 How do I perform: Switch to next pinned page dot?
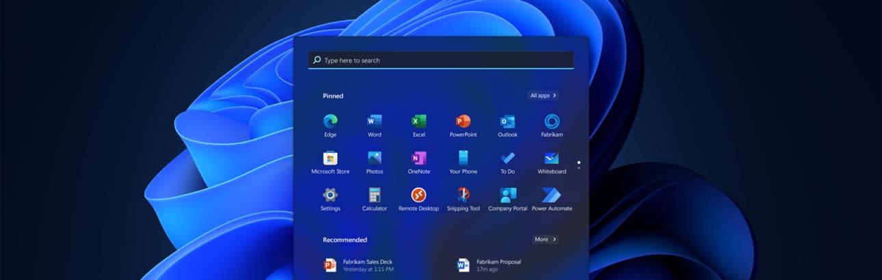(x=578, y=168)
